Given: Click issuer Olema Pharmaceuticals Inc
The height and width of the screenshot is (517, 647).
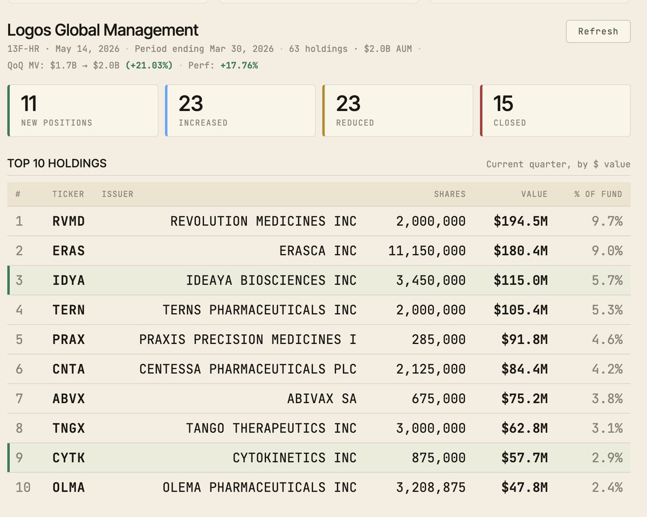Looking at the screenshot, I should point(260,488).
